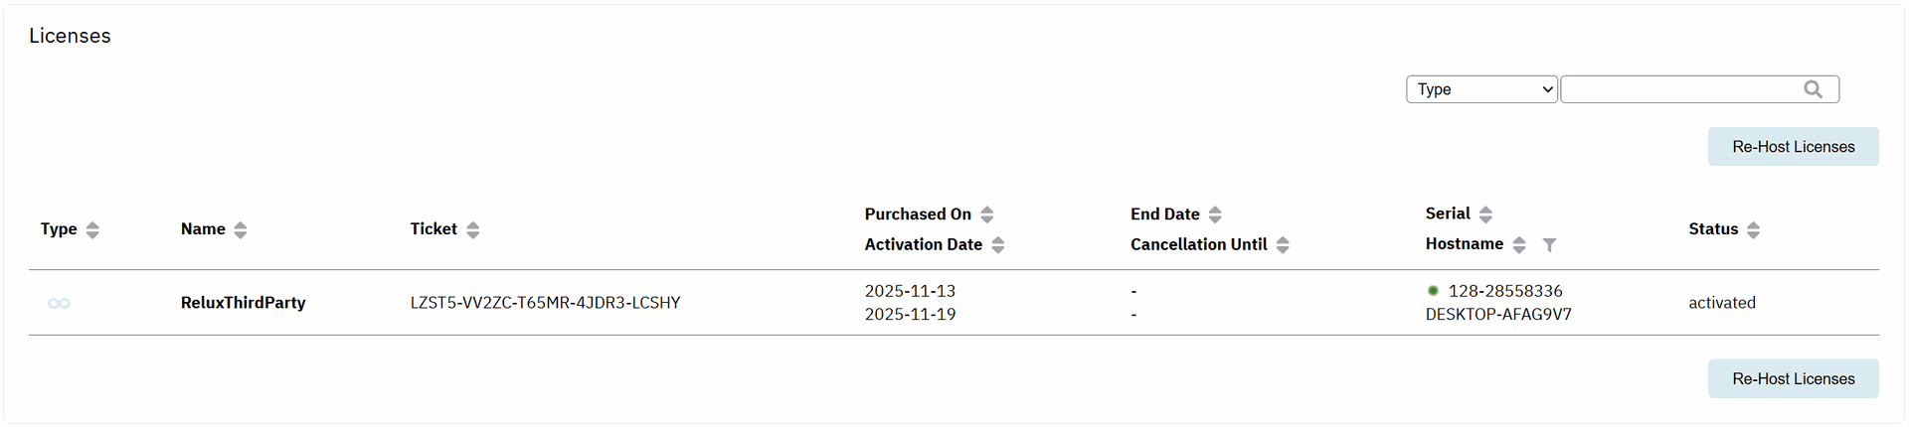Select the RelúxThirdParty license name
The width and height of the screenshot is (1909, 427).
click(243, 303)
